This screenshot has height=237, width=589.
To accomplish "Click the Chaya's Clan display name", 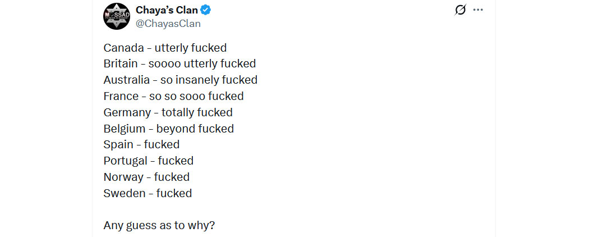I will pos(167,10).
